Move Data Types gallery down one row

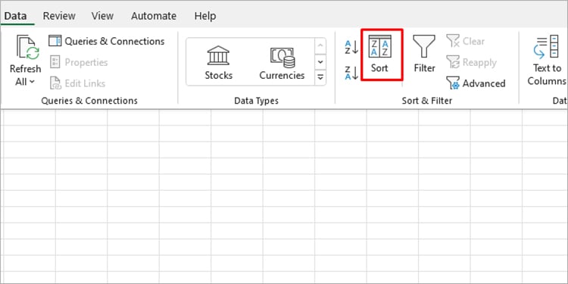tap(320, 61)
